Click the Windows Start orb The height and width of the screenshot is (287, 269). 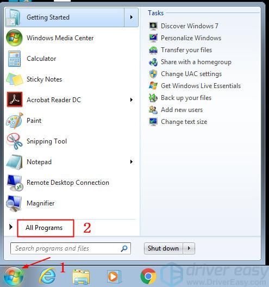(14, 277)
